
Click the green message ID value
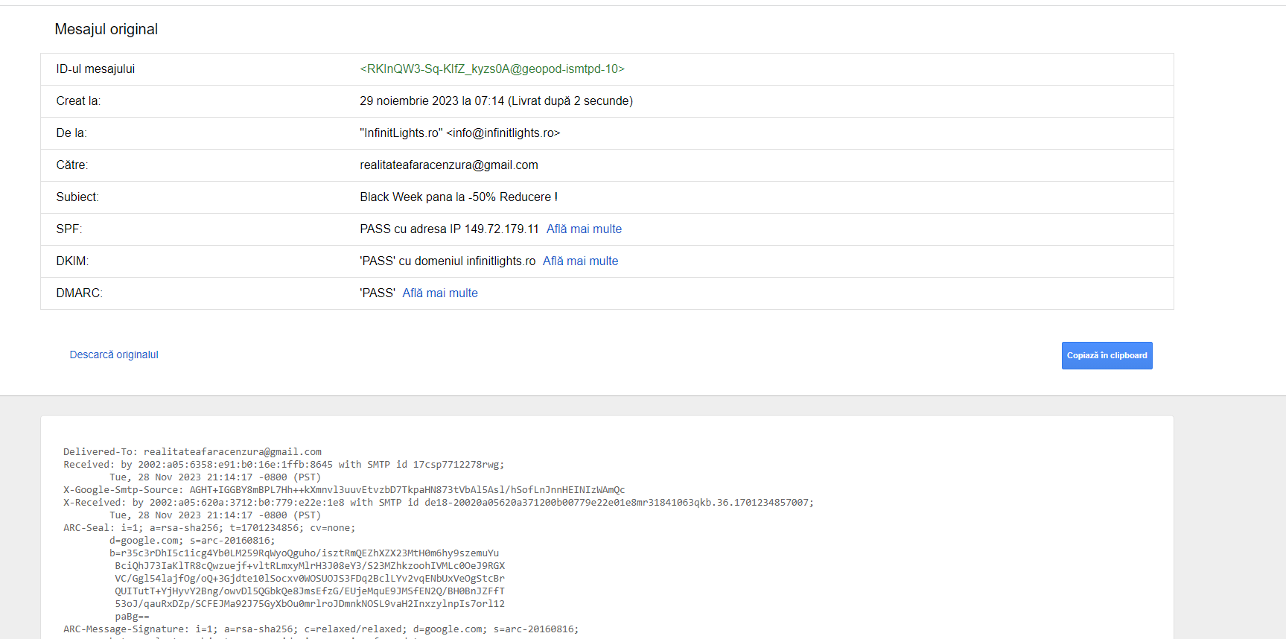pyautogui.click(x=492, y=69)
